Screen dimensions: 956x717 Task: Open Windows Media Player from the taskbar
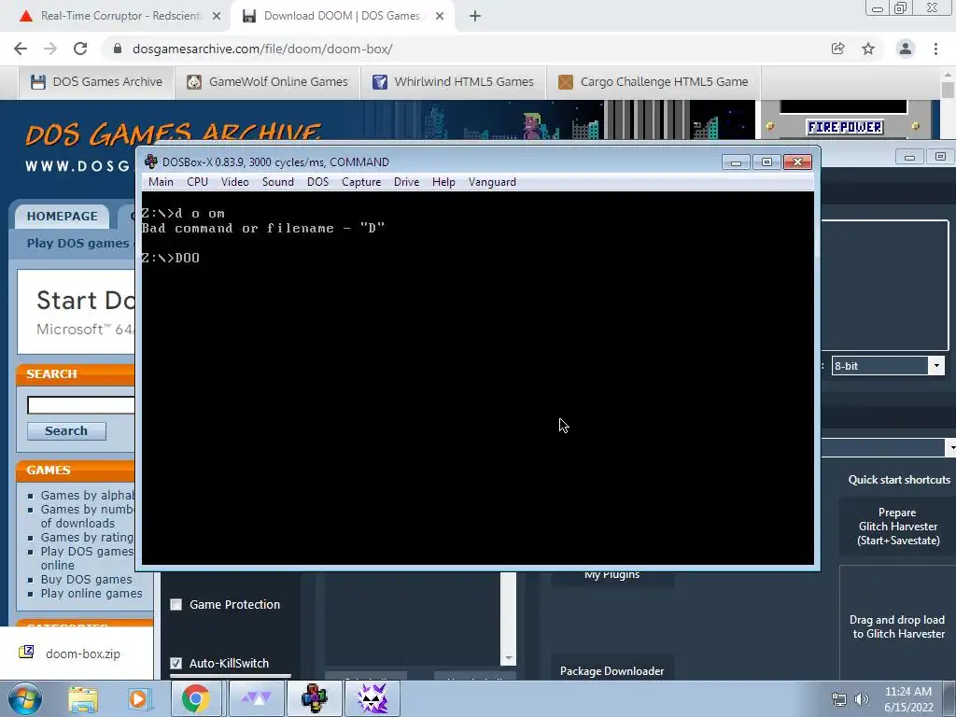coord(139,698)
